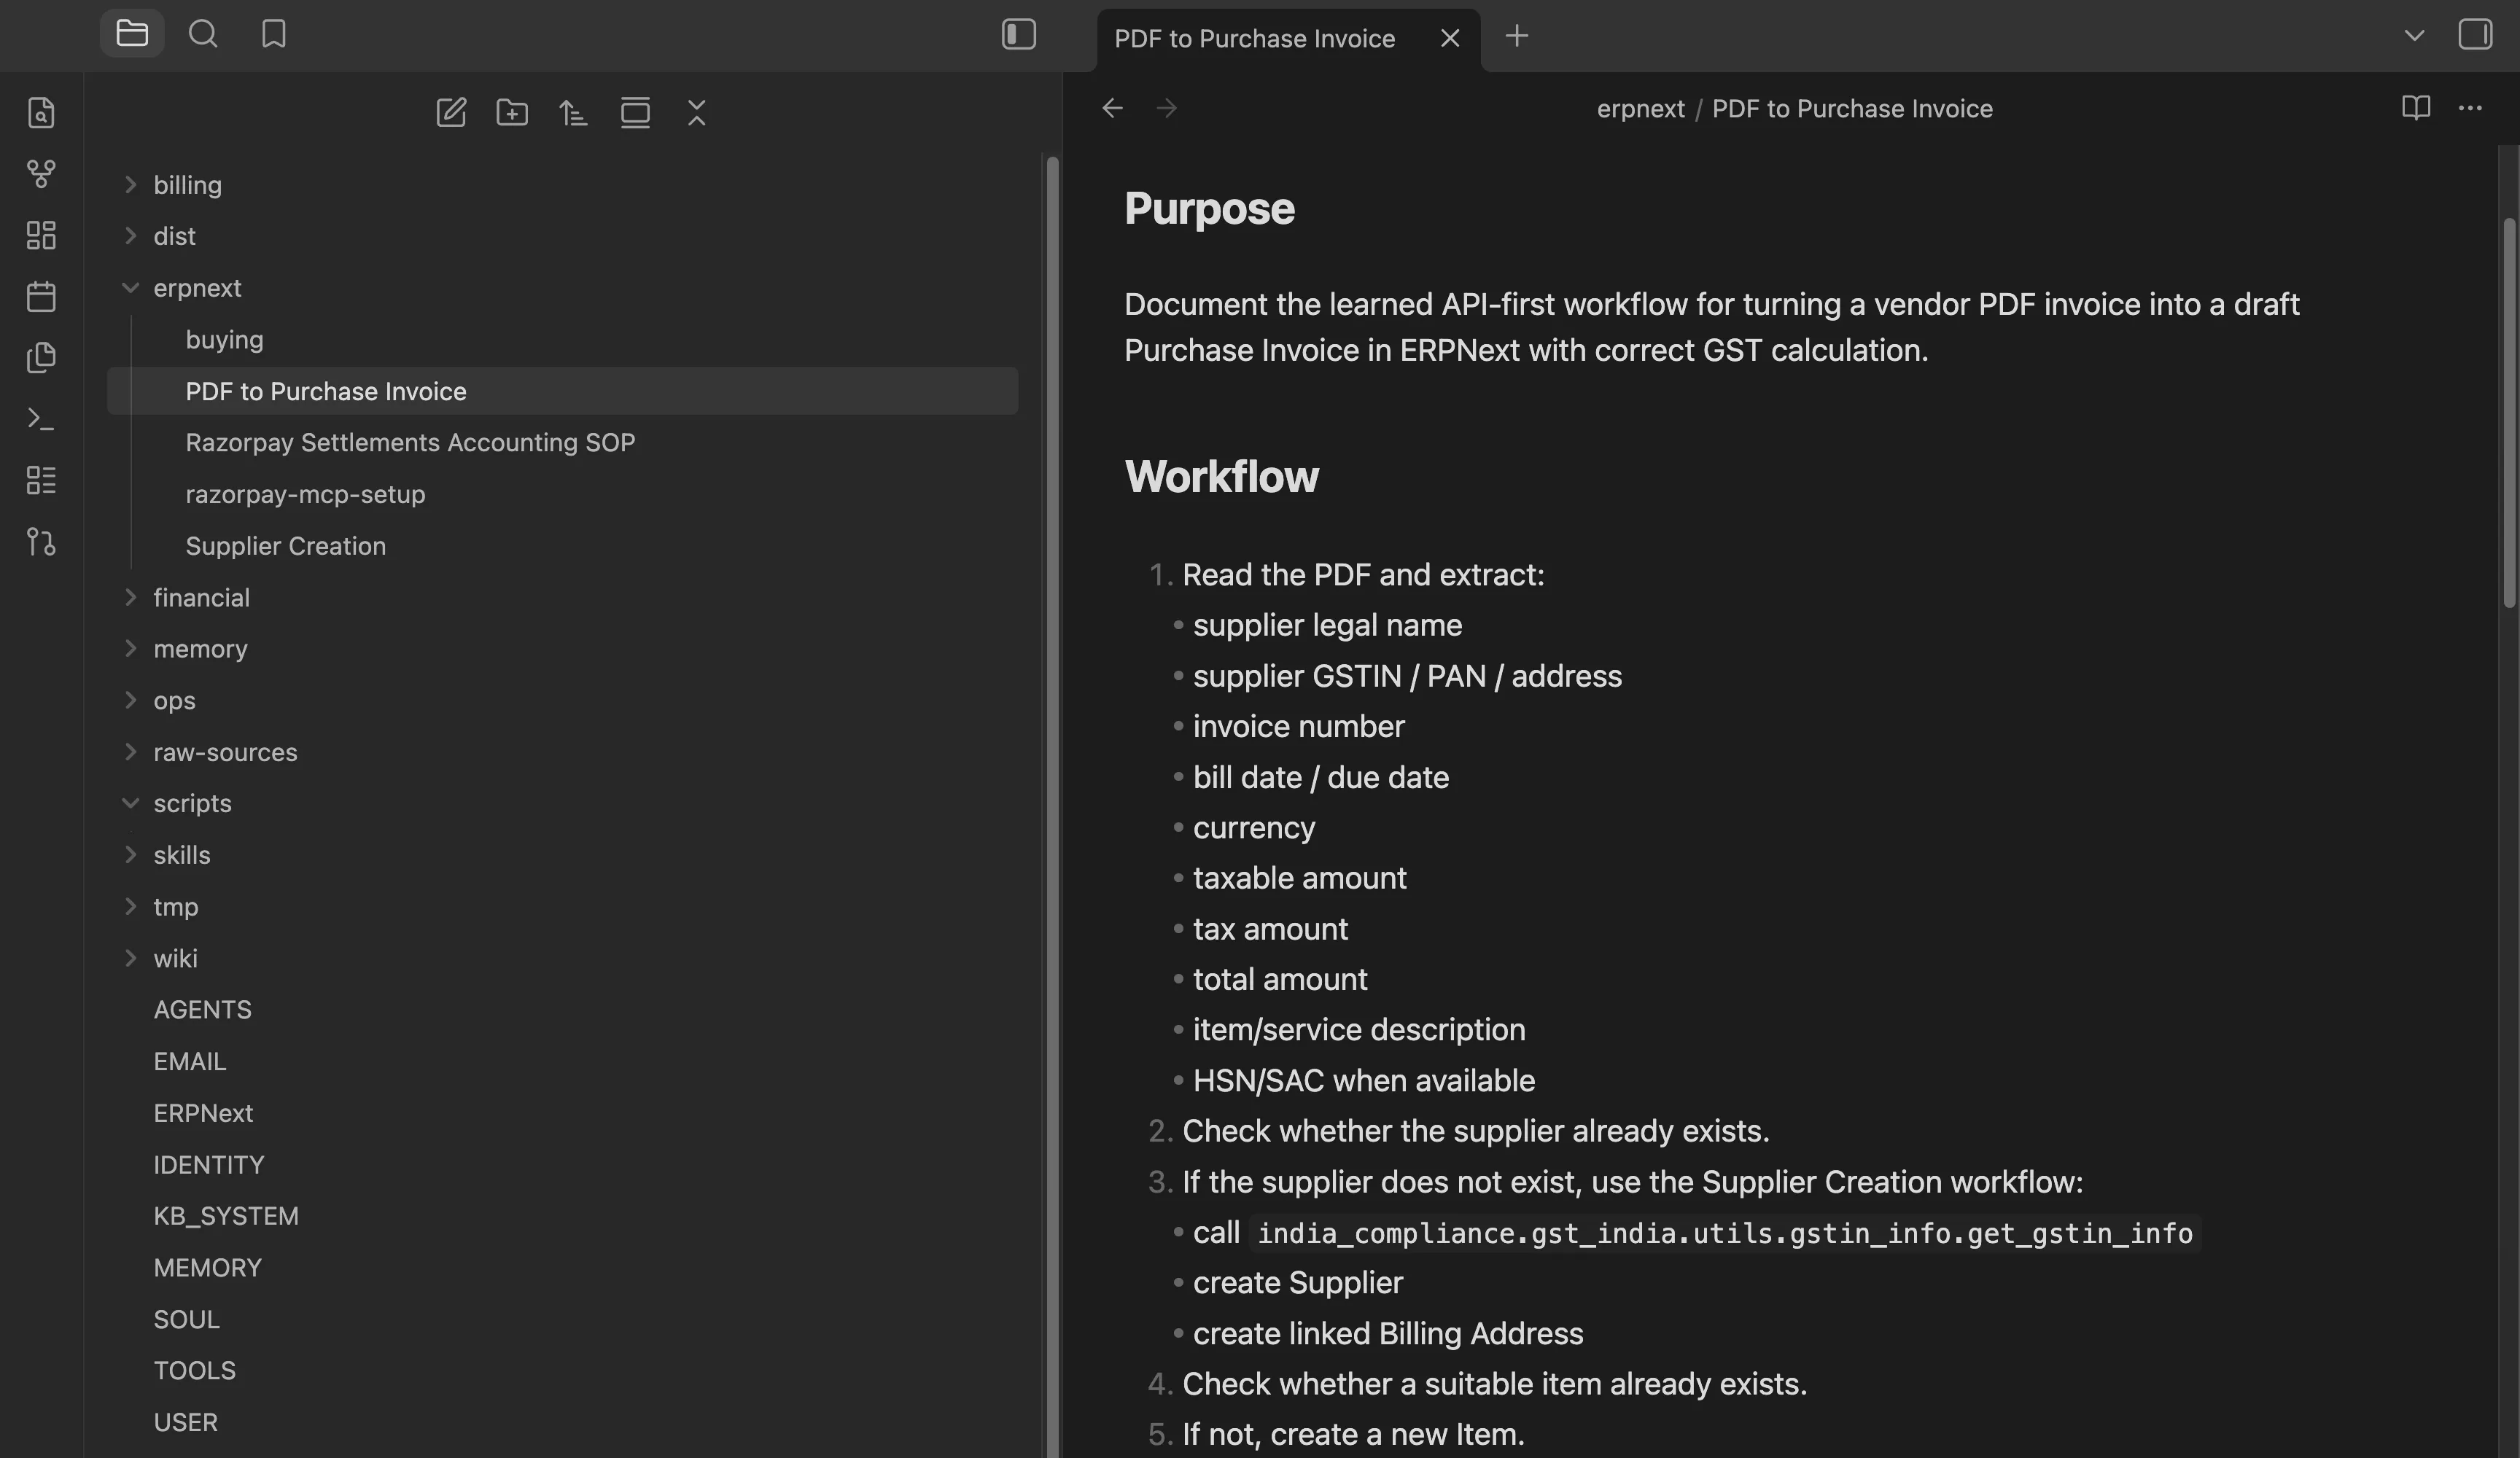2520x1458 pixels.
Task: Open the KB_SYSTEM note
Action: (x=226, y=1216)
